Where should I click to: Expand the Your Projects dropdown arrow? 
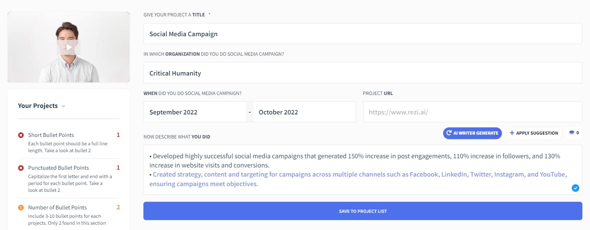click(63, 106)
